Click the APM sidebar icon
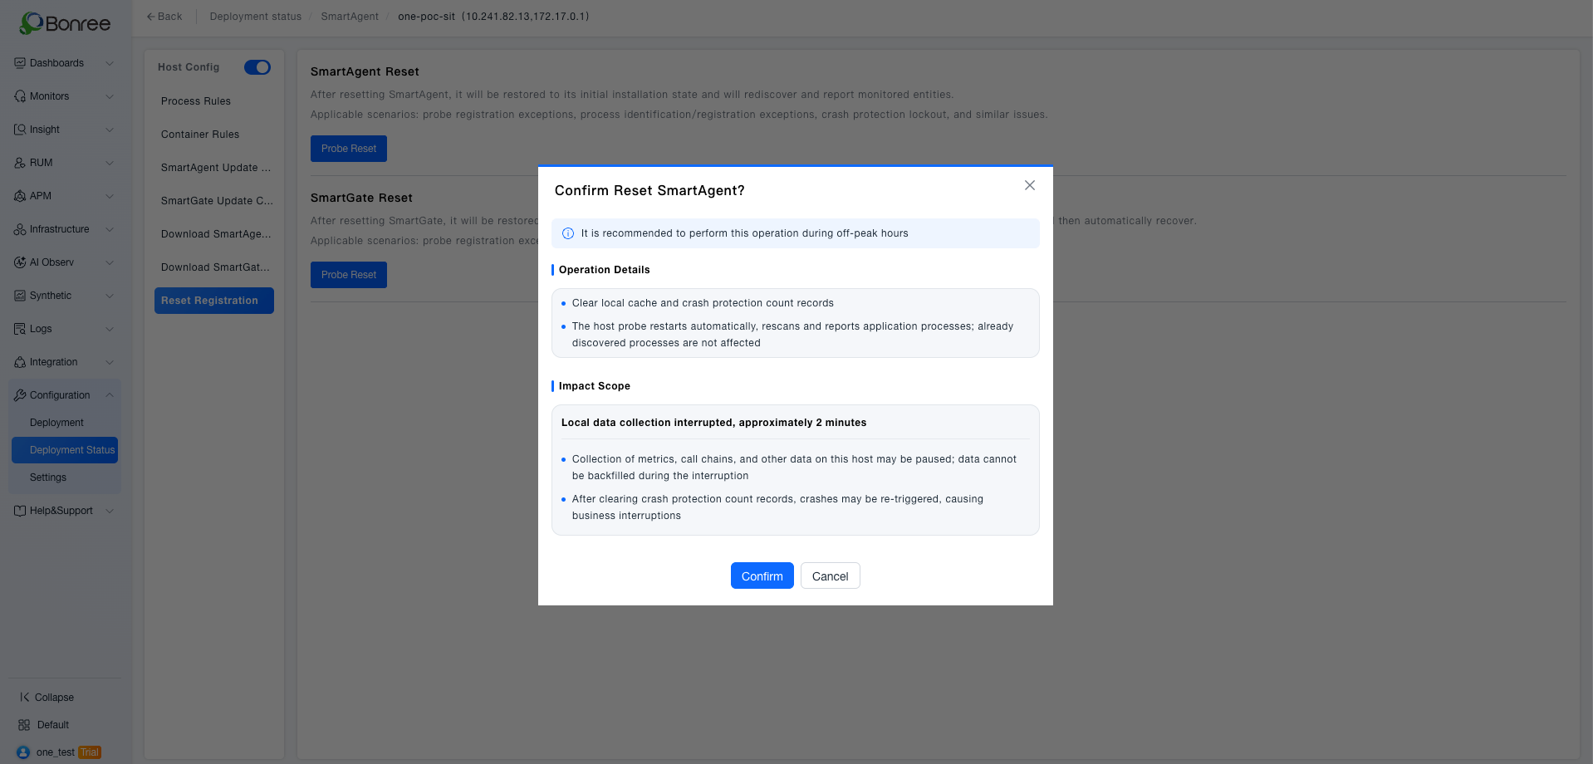The height and width of the screenshot is (764, 1593). (x=20, y=196)
